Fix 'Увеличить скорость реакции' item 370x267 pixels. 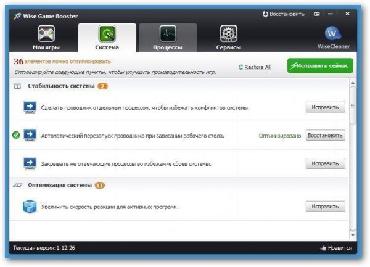click(326, 207)
